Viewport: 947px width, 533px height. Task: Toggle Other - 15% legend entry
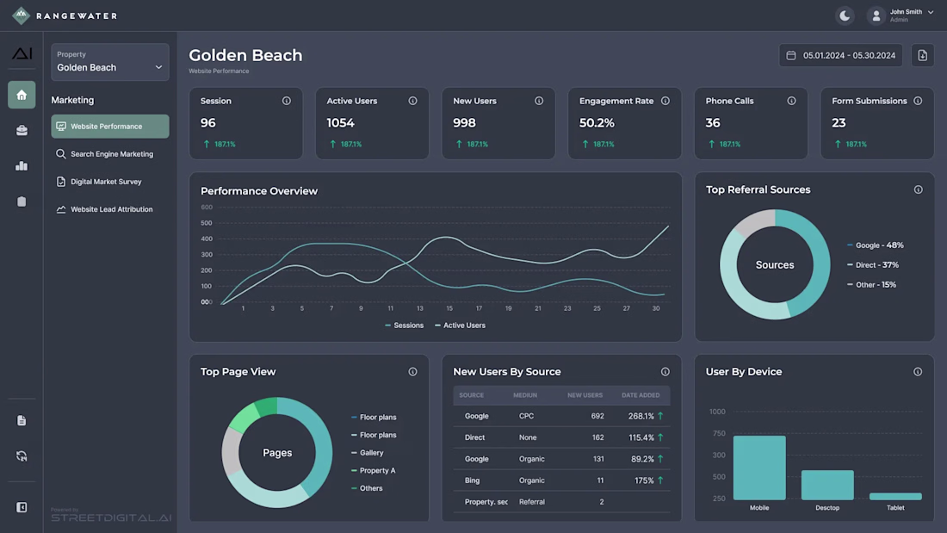point(871,285)
